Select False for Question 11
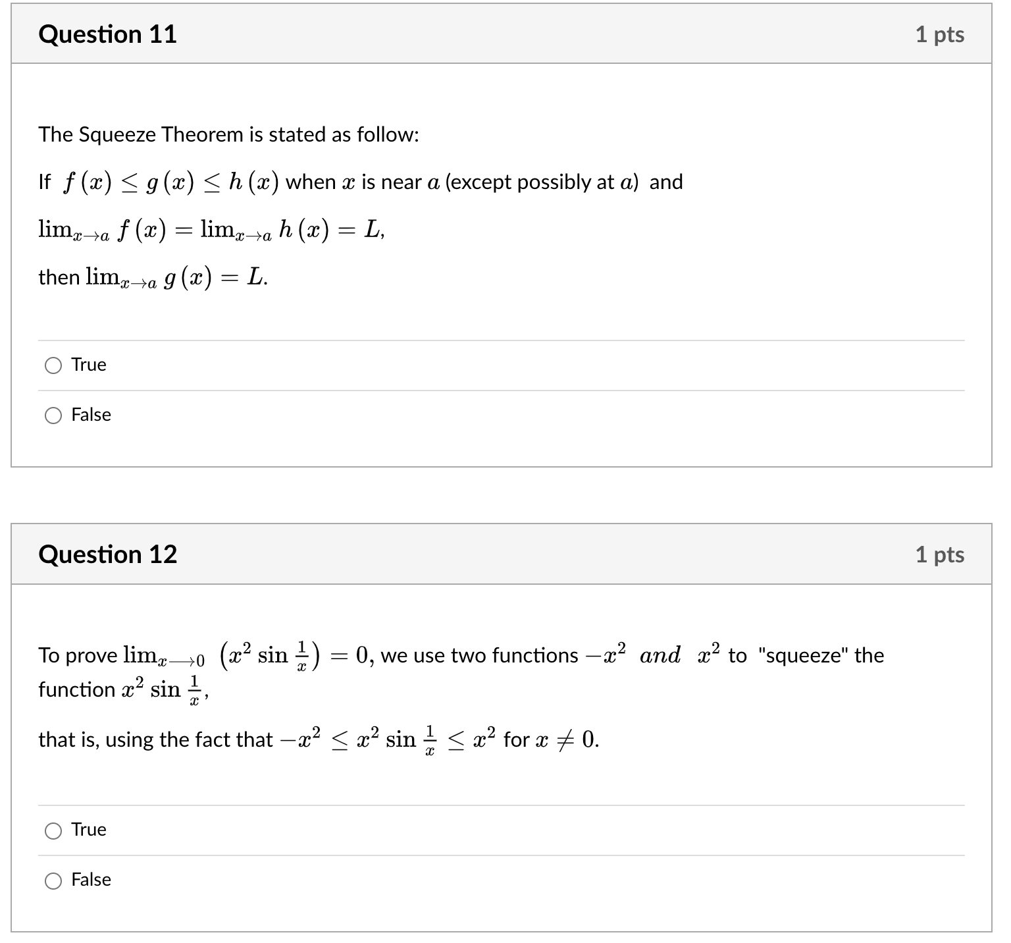Screen dimensions: 1011x943 pyautogui.click(x=54, y=416)
